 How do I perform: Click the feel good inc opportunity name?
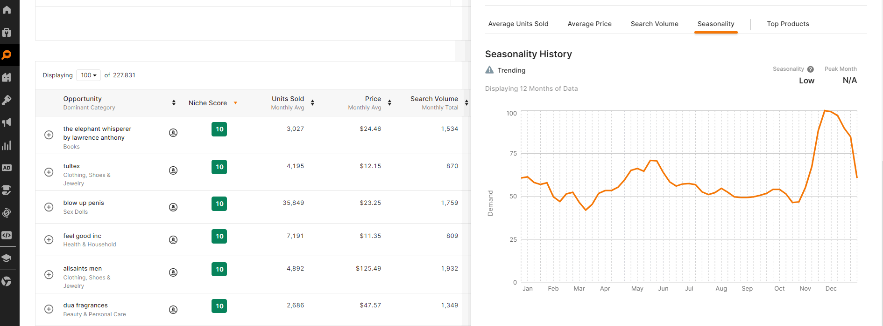click(x=82, y=236)
